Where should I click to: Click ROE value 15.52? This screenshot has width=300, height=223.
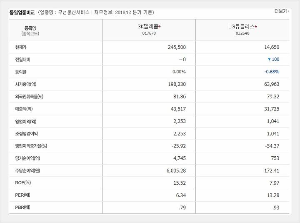180,183
